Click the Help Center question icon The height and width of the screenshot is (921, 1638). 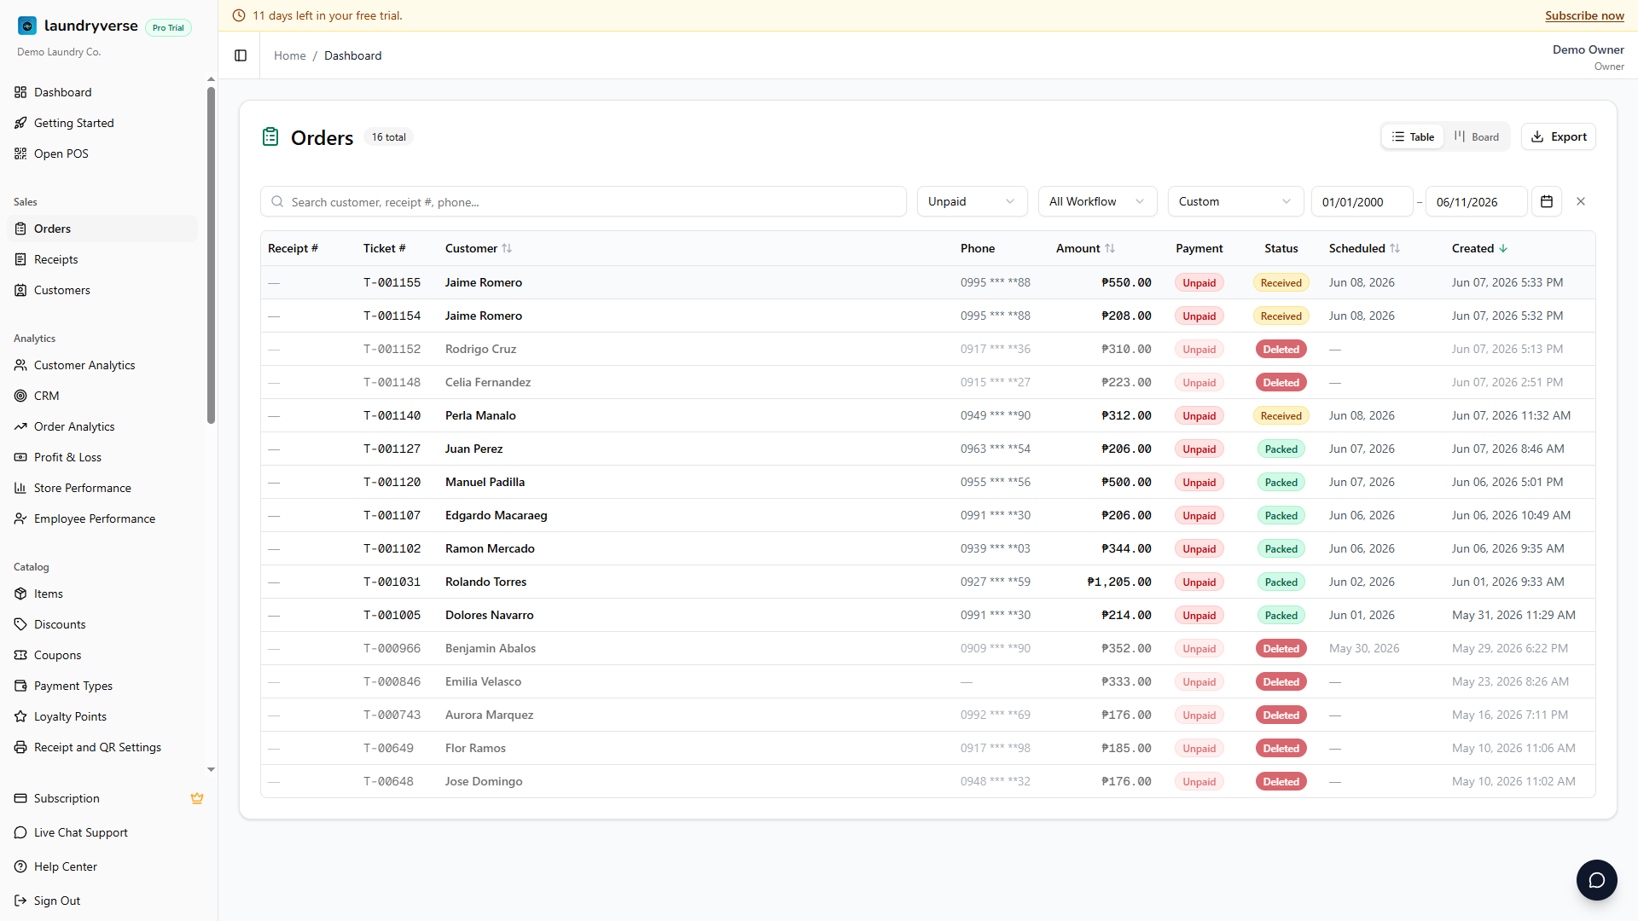click(x=20, y=866)
